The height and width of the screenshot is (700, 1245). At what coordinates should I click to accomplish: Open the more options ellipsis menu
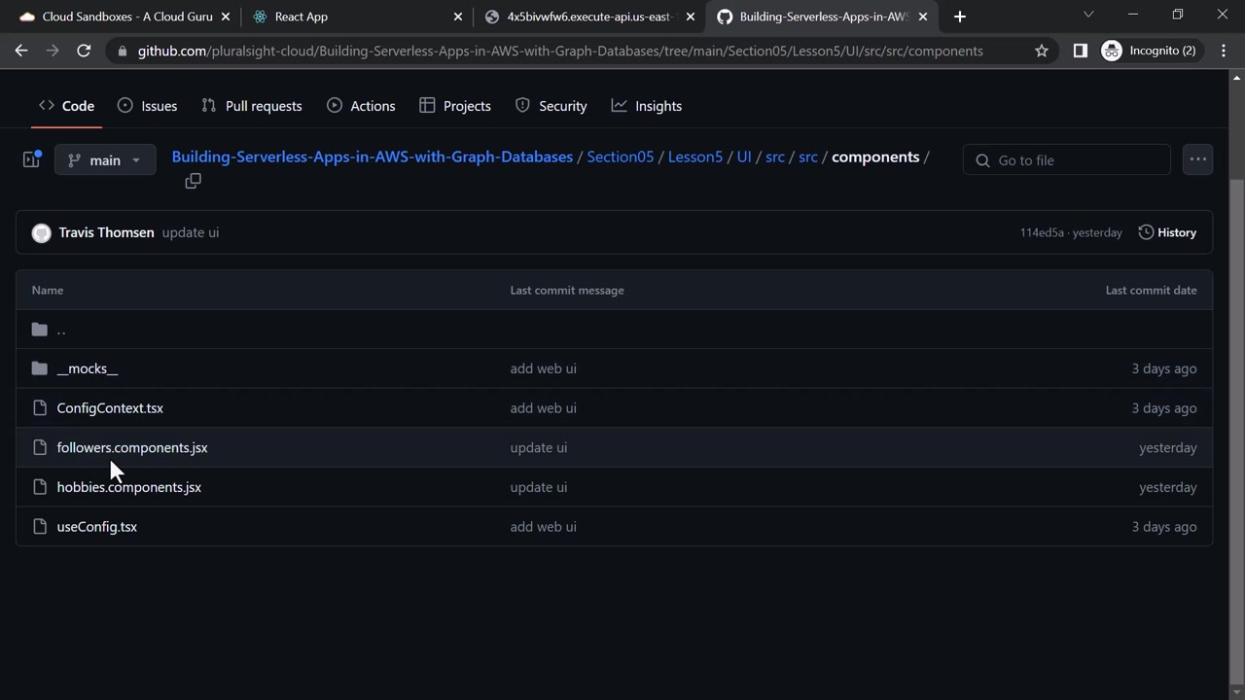click(x=1197, y=159)
